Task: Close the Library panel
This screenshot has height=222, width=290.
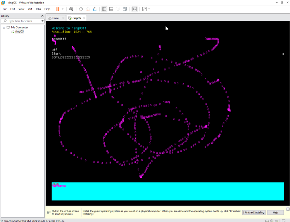Action: click(x=42, y=16)
